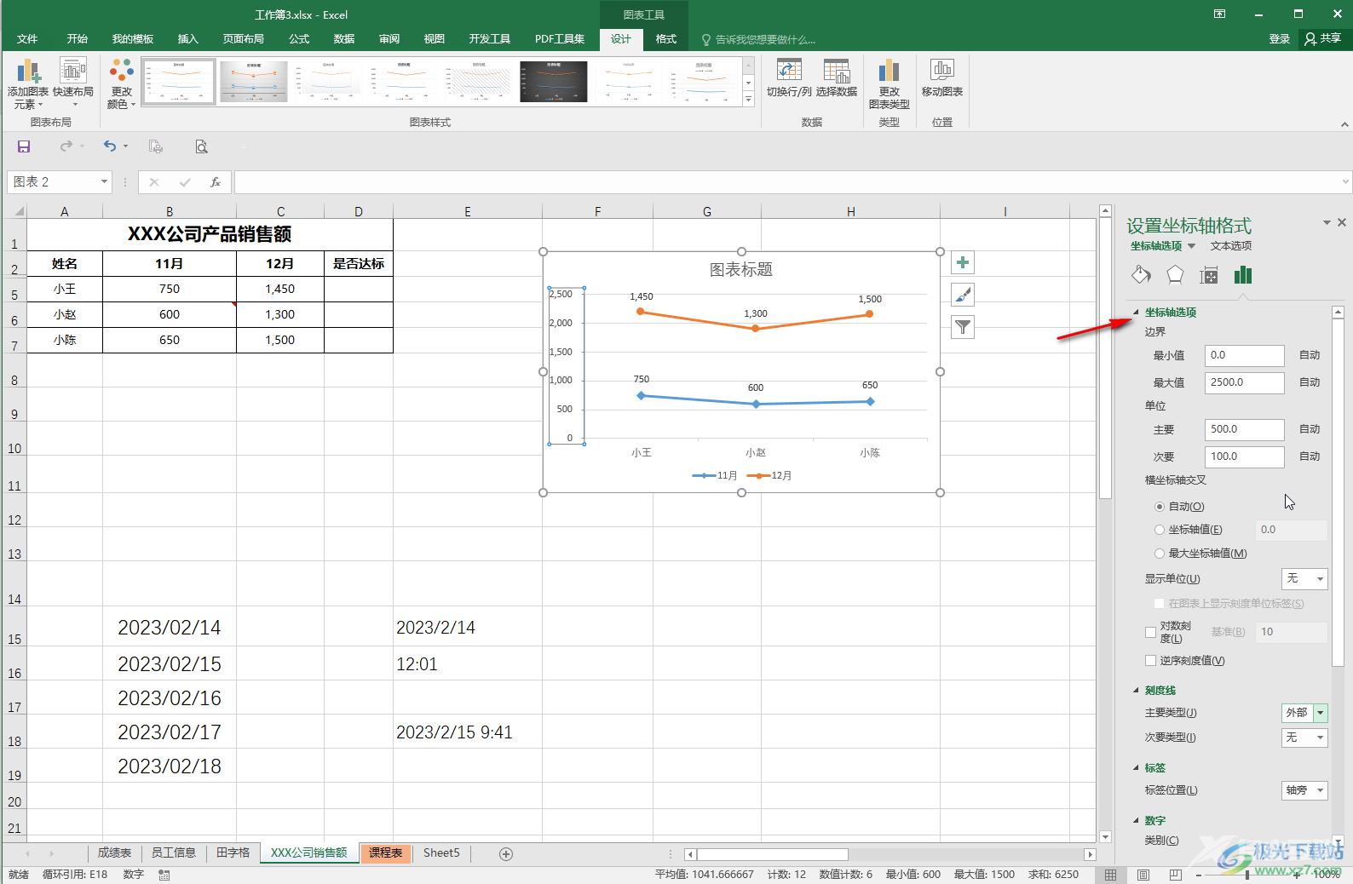Open the chart Format ribbon tab
The height and width of the screenshot is (884, 1353).
(x=666, y=39)
